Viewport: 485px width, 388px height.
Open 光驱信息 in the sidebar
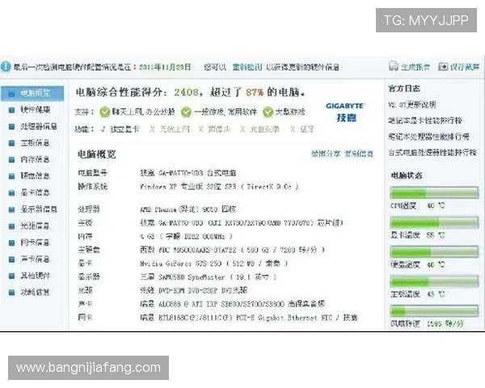[x=35, y=226]
